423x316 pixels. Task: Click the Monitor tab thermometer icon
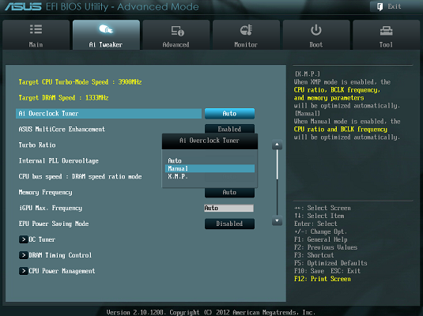(x=246, y=30)
